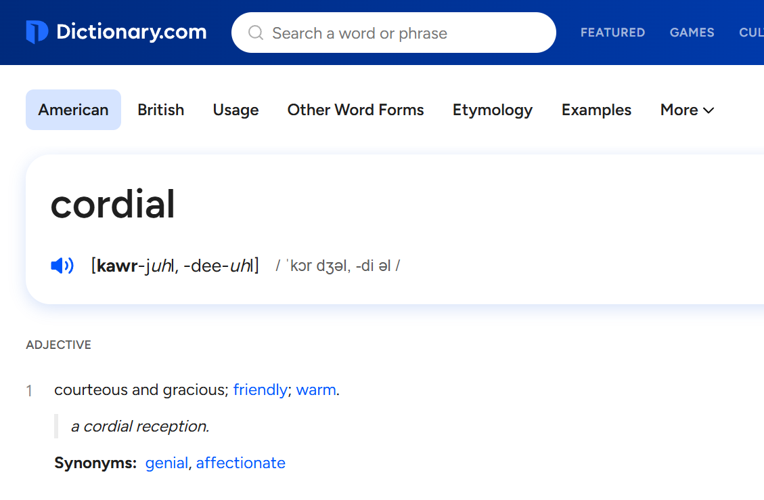Open the Games menu
Image resolution: width=764 pixels, height=500 pixels.
692,33
